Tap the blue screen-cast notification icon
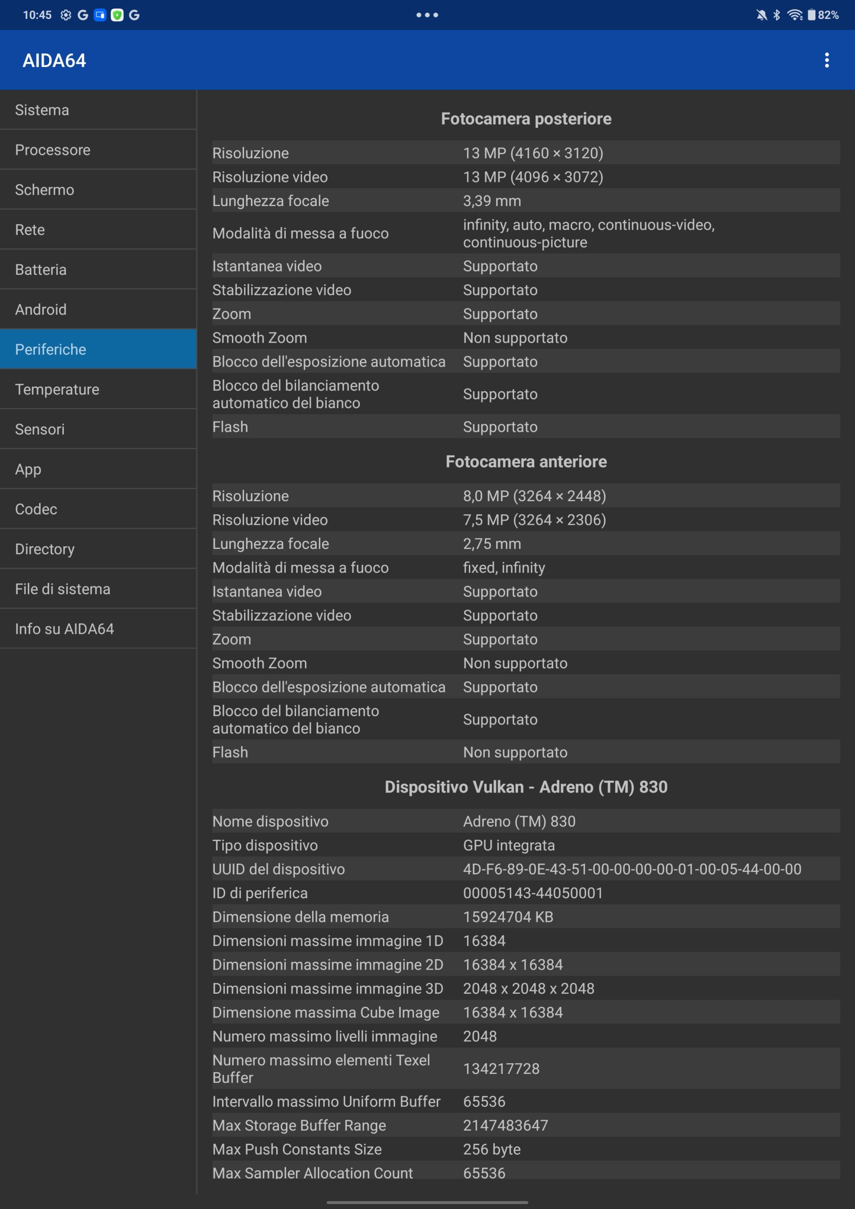Viewport: 855px width, 1209px height. click(100, 15)
